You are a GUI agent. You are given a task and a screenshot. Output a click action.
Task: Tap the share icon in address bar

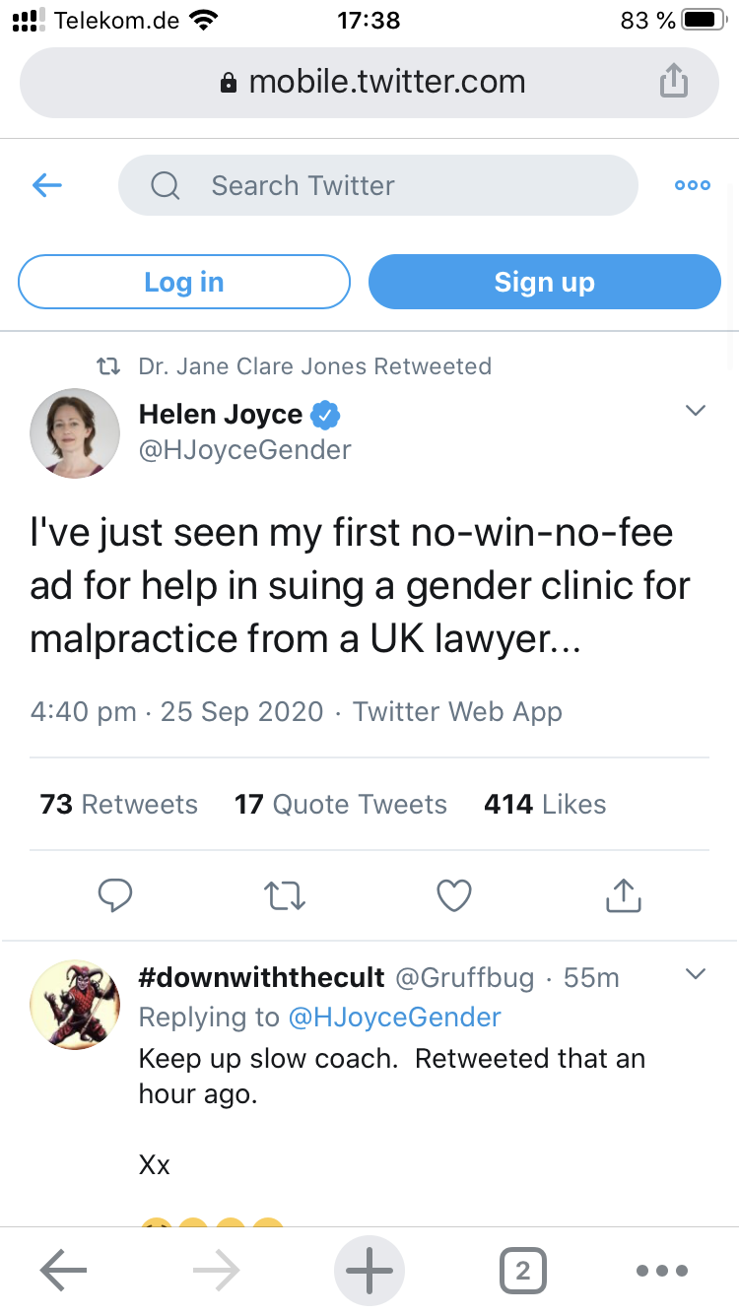tap(673, 82)
